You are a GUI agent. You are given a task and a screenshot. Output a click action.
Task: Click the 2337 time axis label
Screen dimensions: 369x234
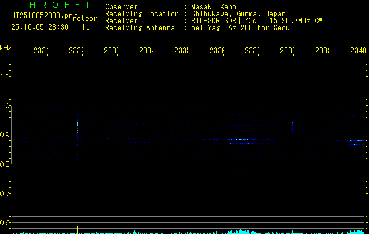[252, 51]
